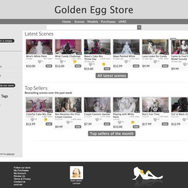Open the Purchases menu item
The height and width of the screenshot is (188, 188).
click(108, 22)
